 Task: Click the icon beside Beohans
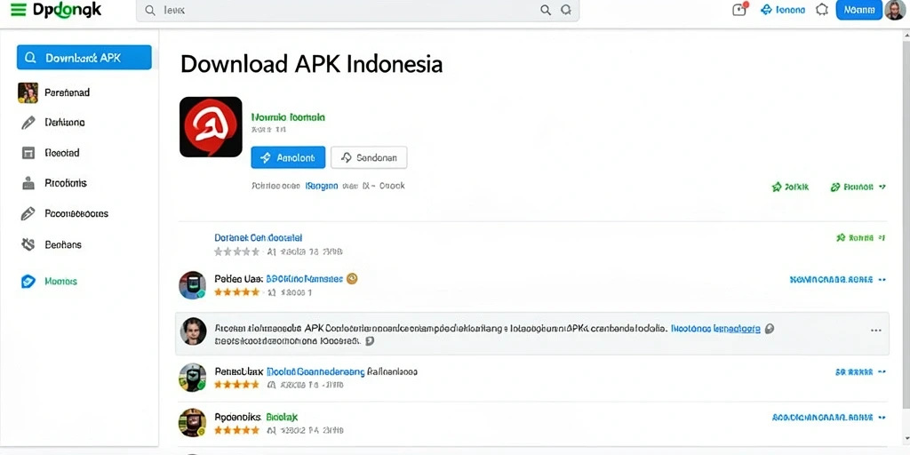[x=28, y=244]
